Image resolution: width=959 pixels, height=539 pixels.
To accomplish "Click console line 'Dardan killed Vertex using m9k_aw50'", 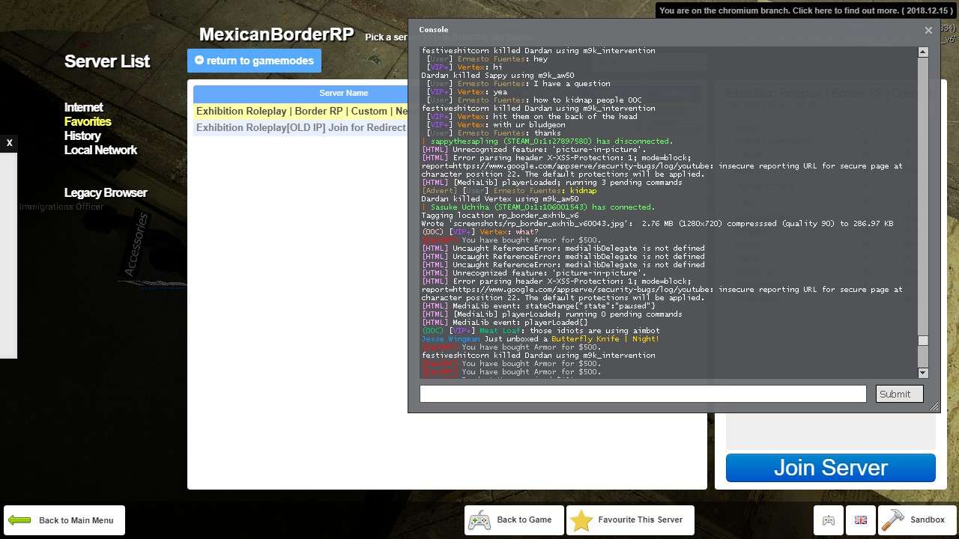I will (x=500, y=199).
